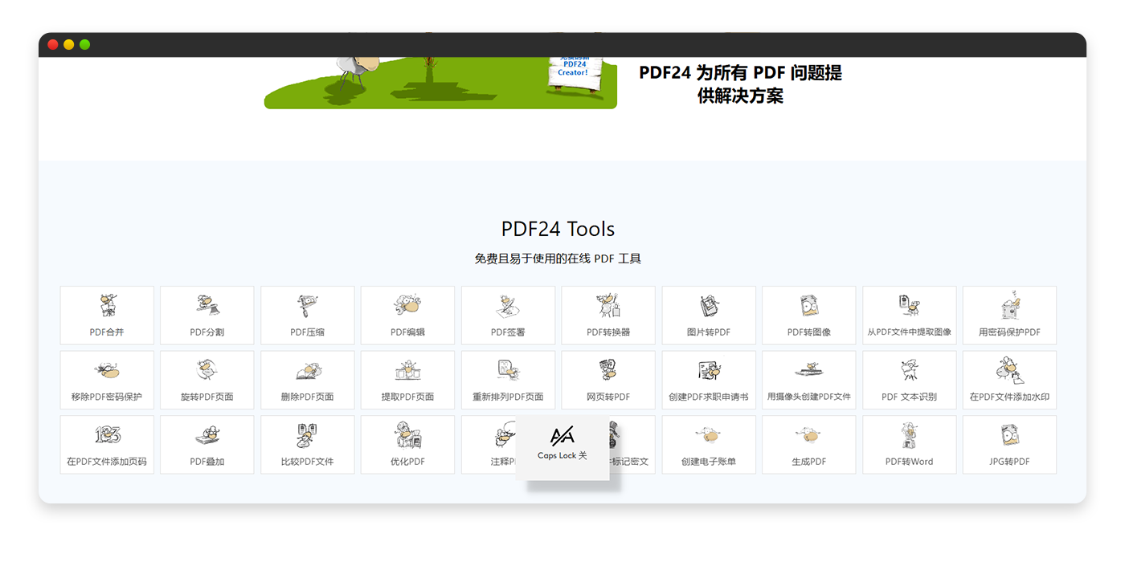Select the 比较PDF文件 compare tool
1125x562 pixels.
pos(308,444)
